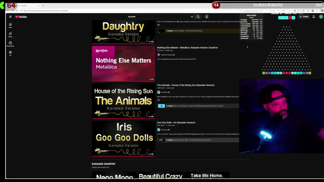The image size is (324, 182).
Task: Open the notifications bell
Action: (x=314, y=17)
